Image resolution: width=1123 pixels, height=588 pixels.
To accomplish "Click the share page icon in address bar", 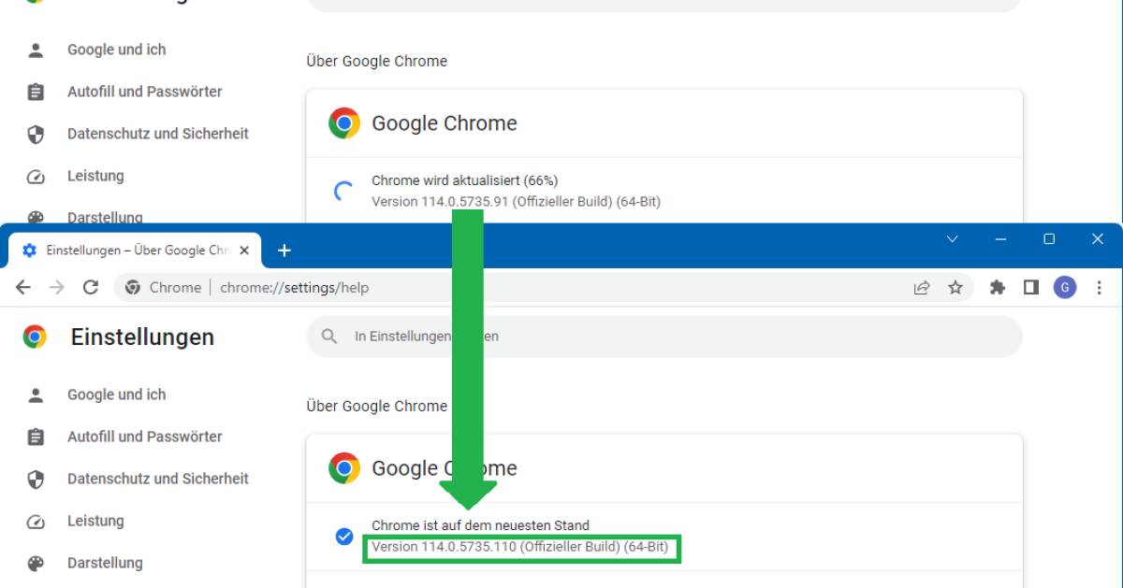I will coord(922,288).
